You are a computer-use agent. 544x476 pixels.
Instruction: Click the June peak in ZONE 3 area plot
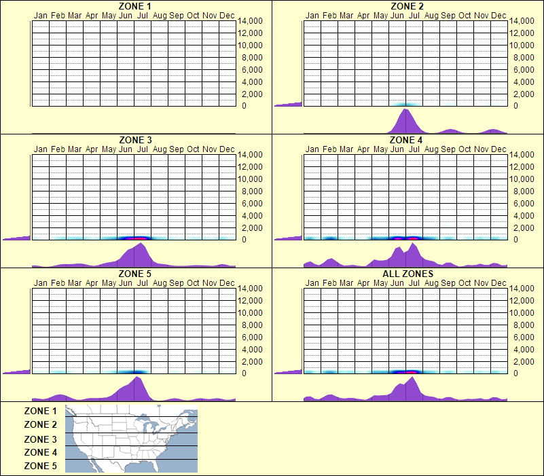click(138, 253)
